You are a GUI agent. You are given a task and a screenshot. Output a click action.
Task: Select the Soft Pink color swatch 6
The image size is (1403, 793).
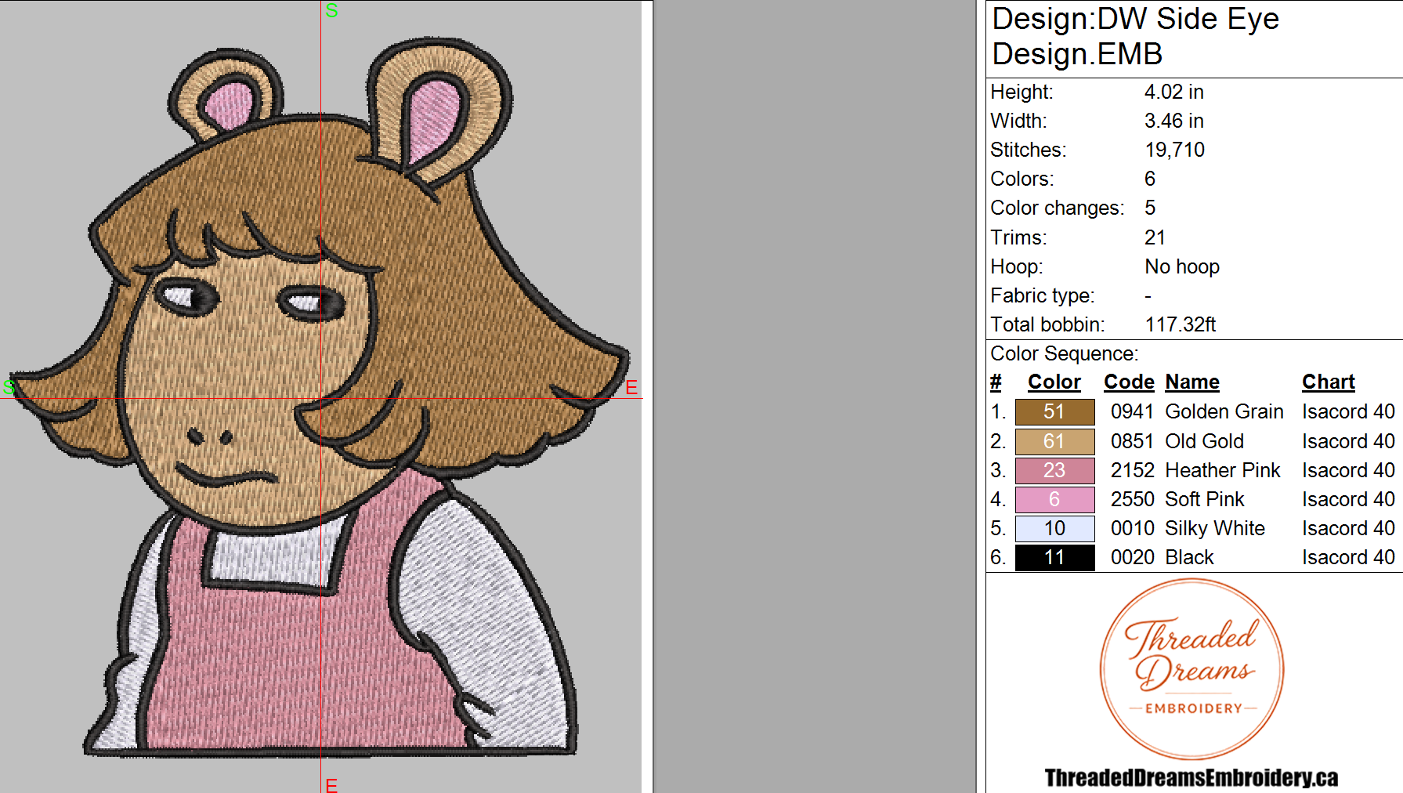pyautogui.click(x=1054, y=499)
